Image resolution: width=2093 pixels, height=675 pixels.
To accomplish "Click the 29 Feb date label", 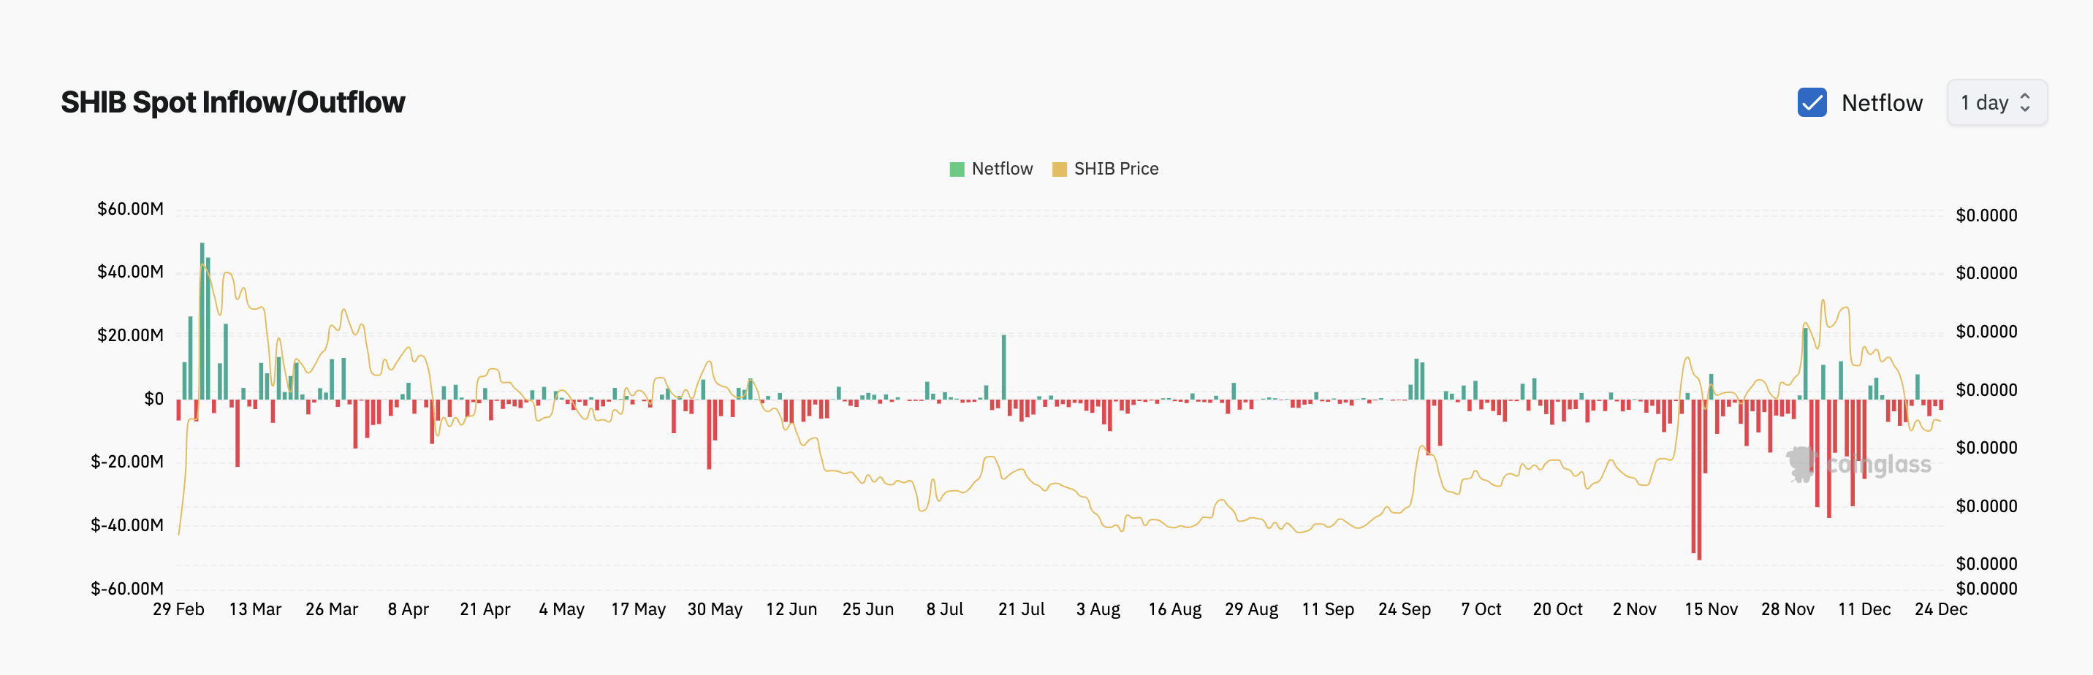I will (x=178, y=609).
